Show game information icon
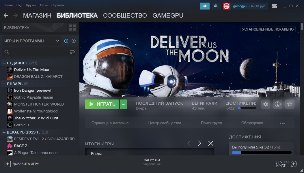304x173 pixels. [278, 104]
